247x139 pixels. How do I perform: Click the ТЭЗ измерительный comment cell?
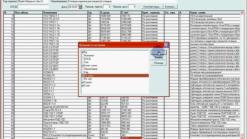point(215,16)
